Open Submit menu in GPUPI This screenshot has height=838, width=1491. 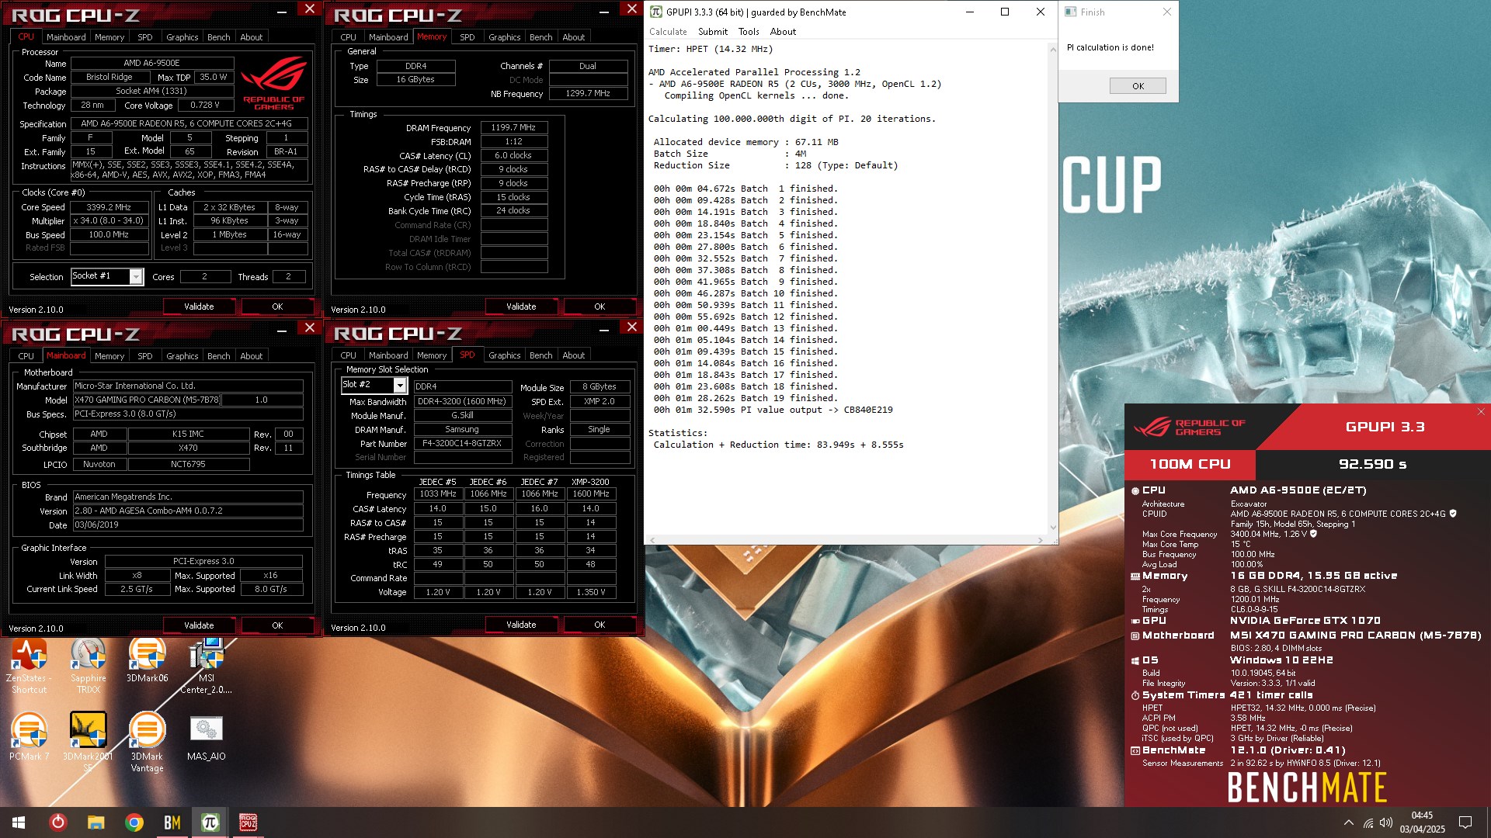pos(713,32)
